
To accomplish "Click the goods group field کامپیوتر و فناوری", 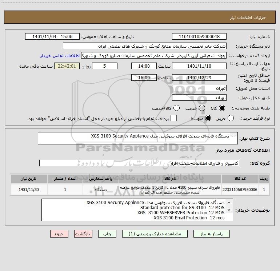I will 139,163.
